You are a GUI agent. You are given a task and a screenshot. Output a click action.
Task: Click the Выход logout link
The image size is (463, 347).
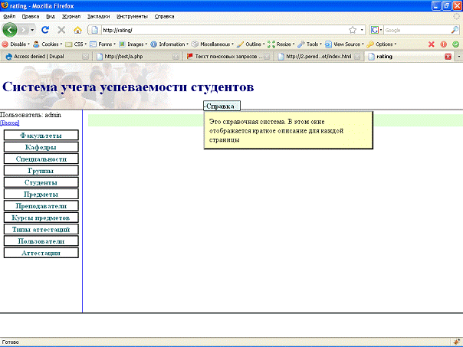[x=10, y=123]
